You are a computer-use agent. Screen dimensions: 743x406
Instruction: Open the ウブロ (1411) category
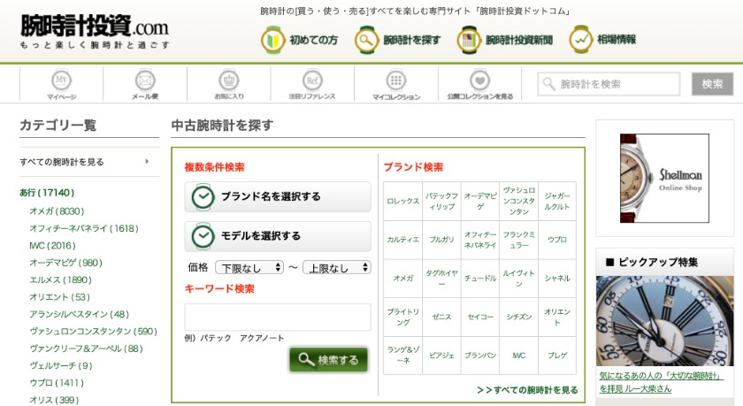[x=57, y=383]
